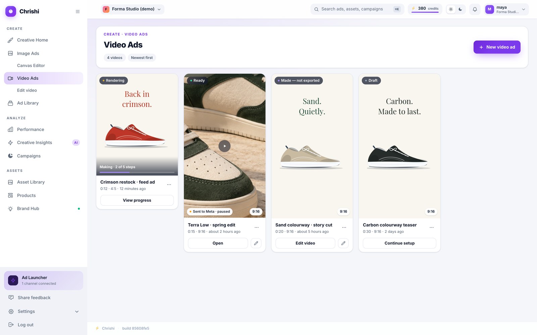Image resolution: width=537 pixels, height=335 pixels.
Task: Open the Ad Launcher panel
Action: tap(44, 280)
